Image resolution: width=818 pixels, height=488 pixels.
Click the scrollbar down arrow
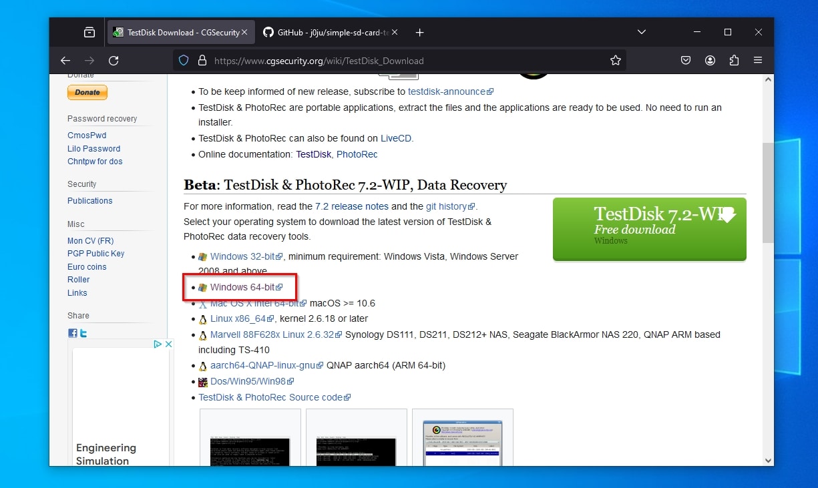coord(767,460)
